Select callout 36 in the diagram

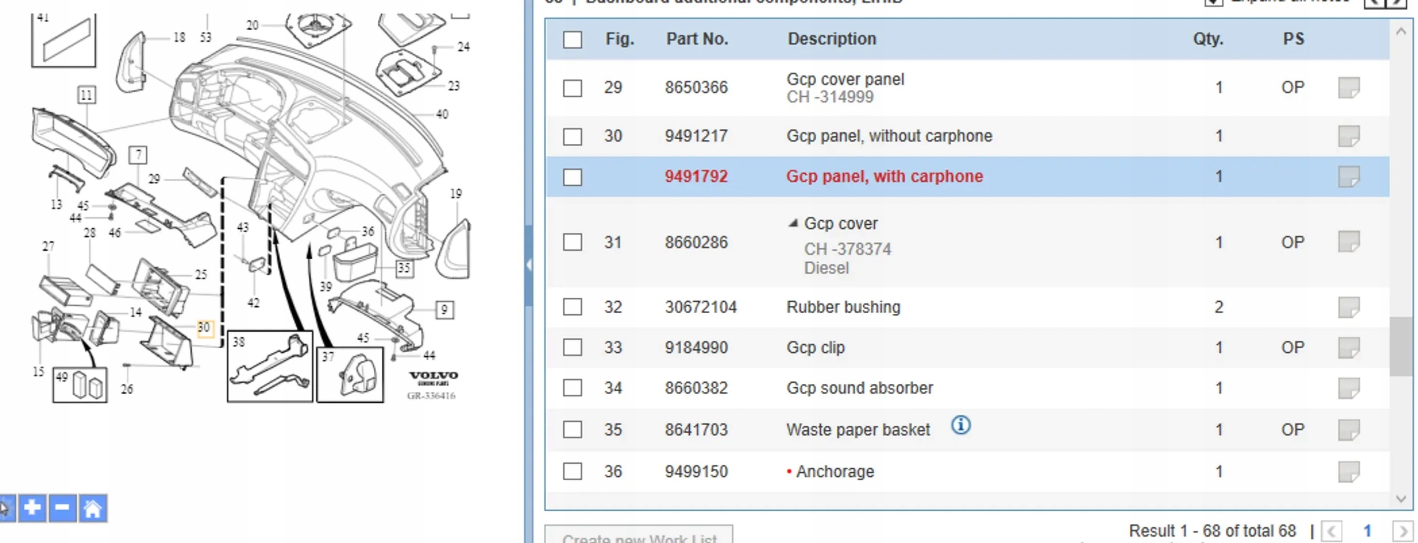(368, 231)
